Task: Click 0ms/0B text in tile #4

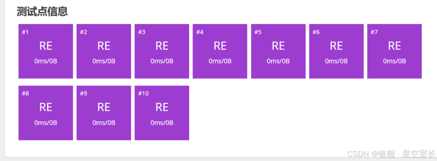Action: [x=220, y=61]
